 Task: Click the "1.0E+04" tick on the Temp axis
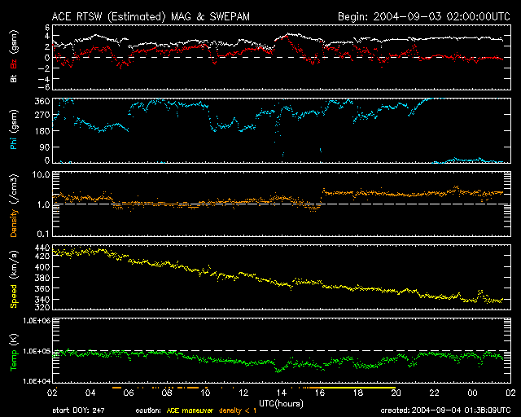pyautogui.click(x=37, y=381)
